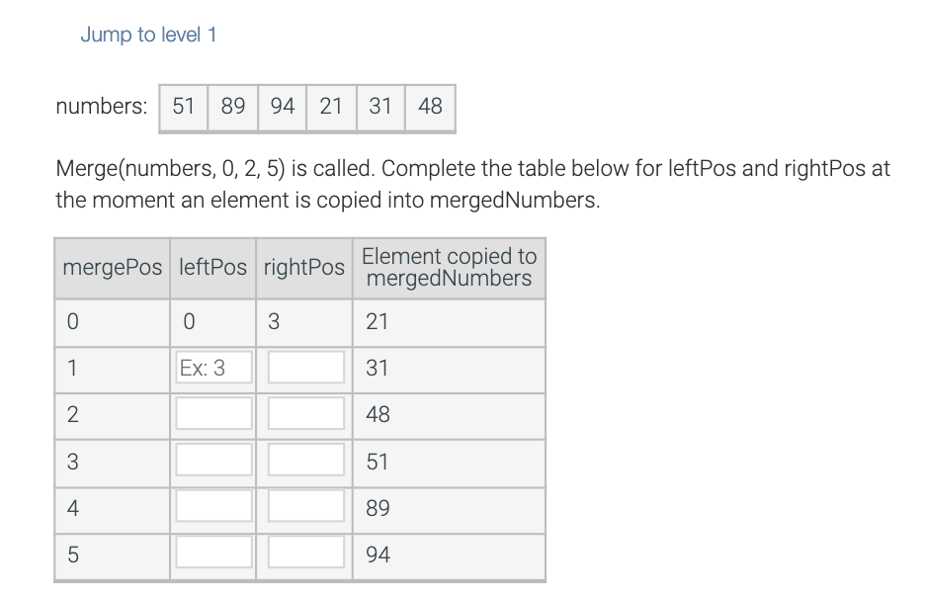Select leftPos input for mergePos 5
925x597 pixels.
pyautogui.click(x=213, y=553)
